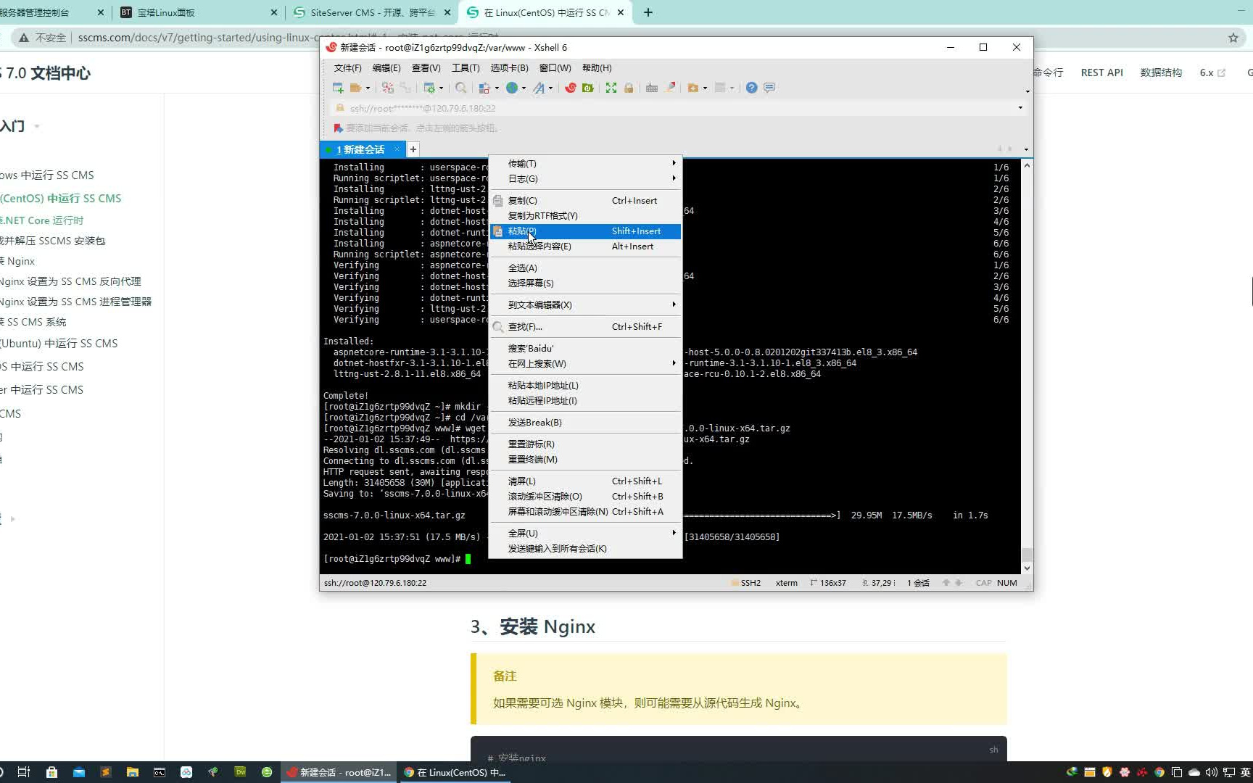
Task: Click the Find icon in the Xshell toolbar
Action: coord(461,87)
